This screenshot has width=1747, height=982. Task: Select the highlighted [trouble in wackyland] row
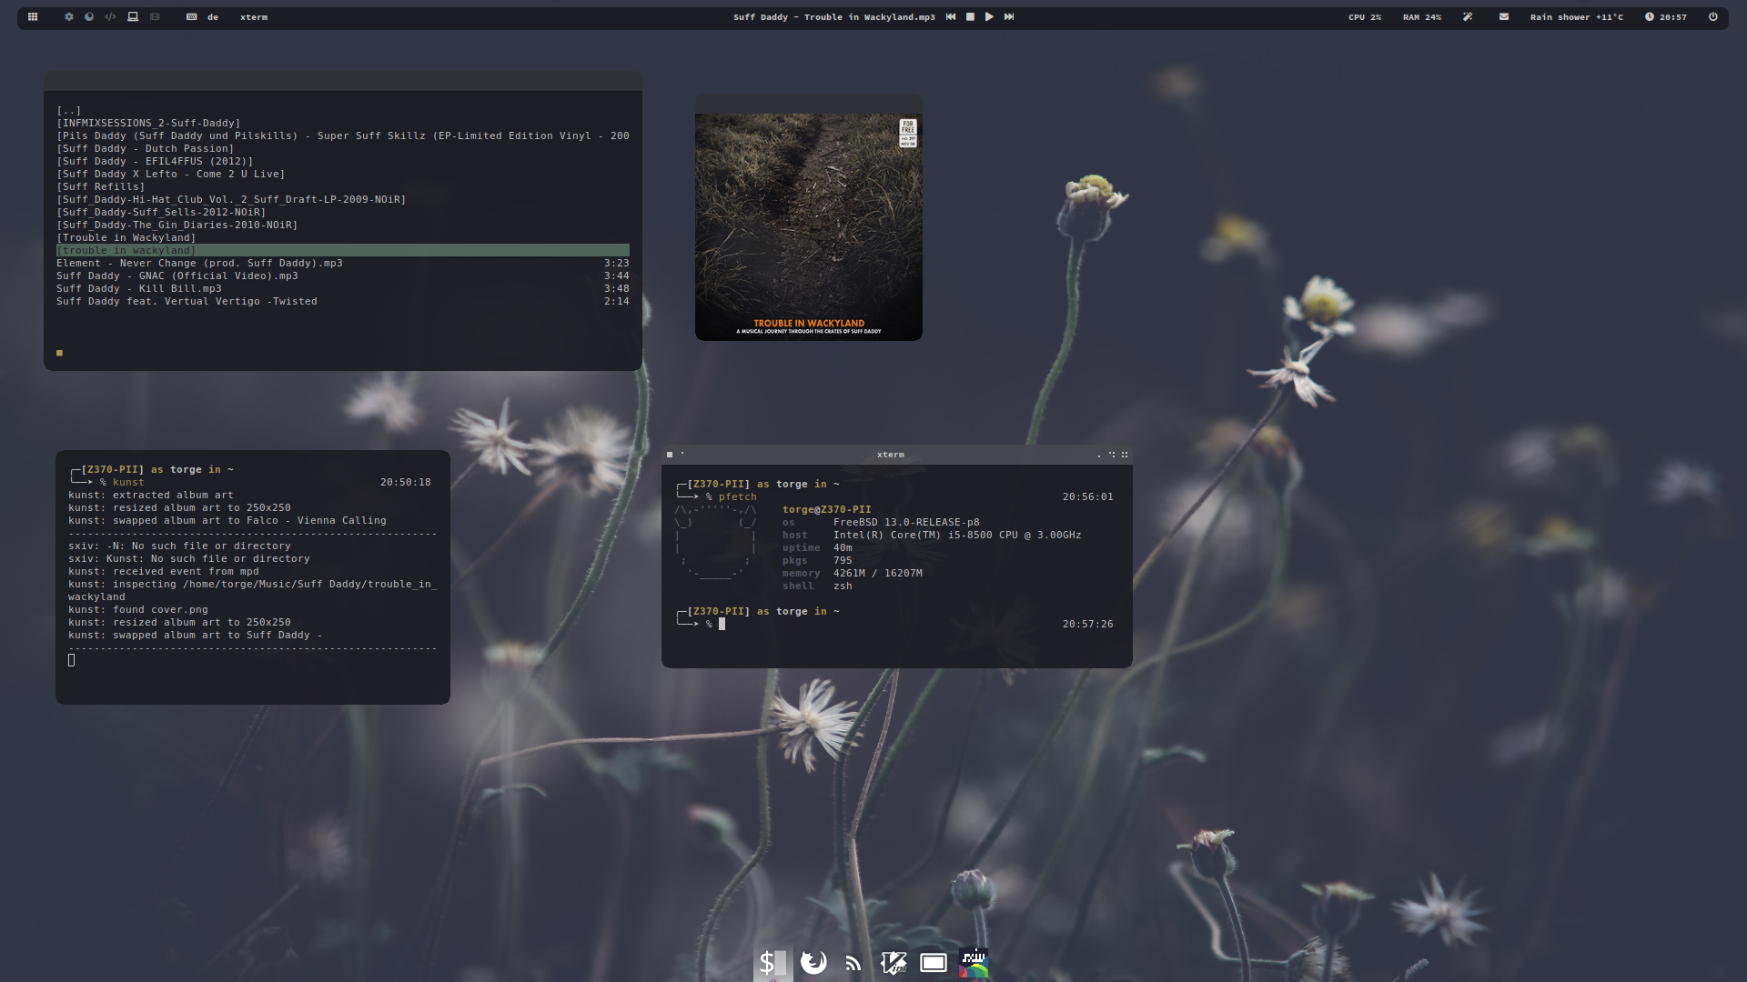point(343,250)
